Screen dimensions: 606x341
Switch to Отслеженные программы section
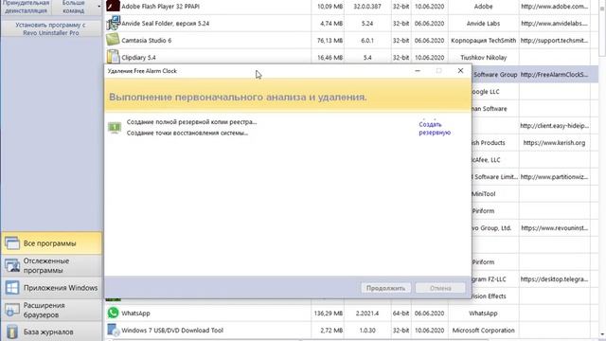point(51,265)
